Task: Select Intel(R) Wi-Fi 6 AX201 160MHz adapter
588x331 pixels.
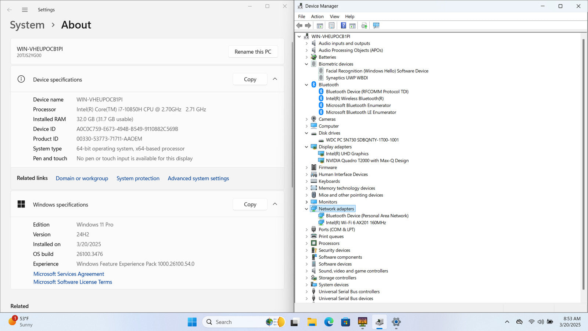Action: [x=355, y=223]
